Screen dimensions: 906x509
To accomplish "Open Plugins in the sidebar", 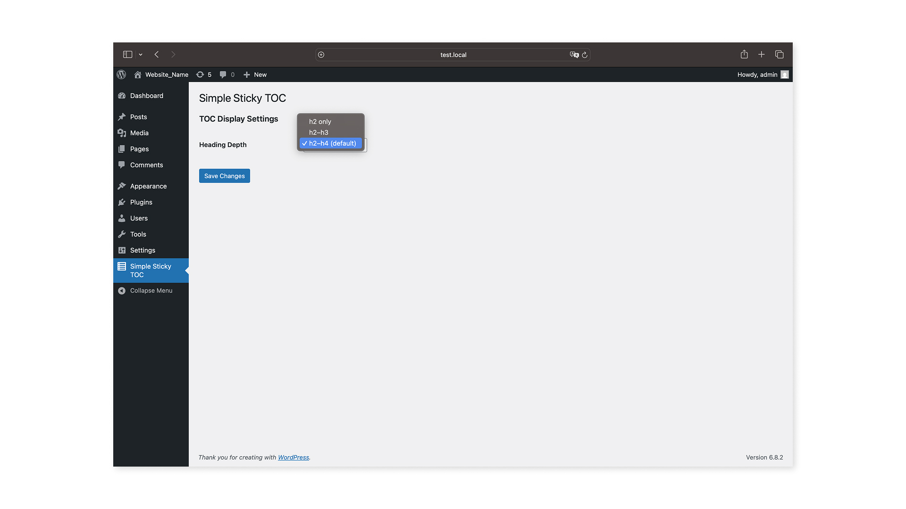I will click(x=151, y=202).
